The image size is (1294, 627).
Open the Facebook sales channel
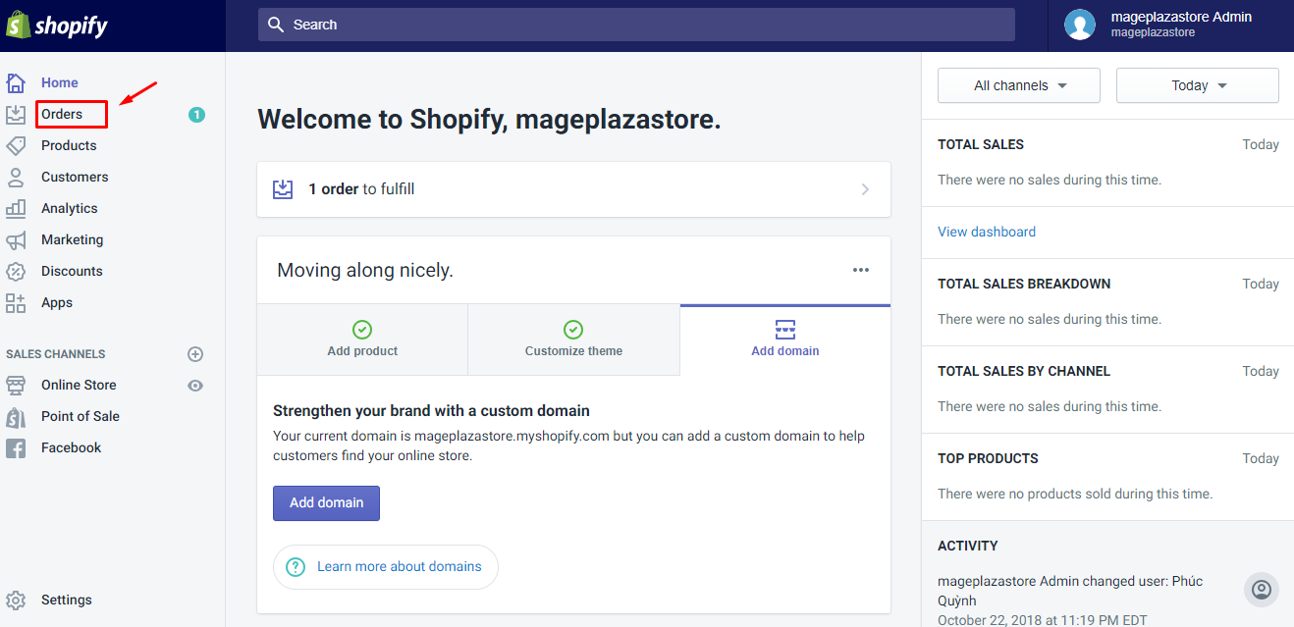coord(71,447)
